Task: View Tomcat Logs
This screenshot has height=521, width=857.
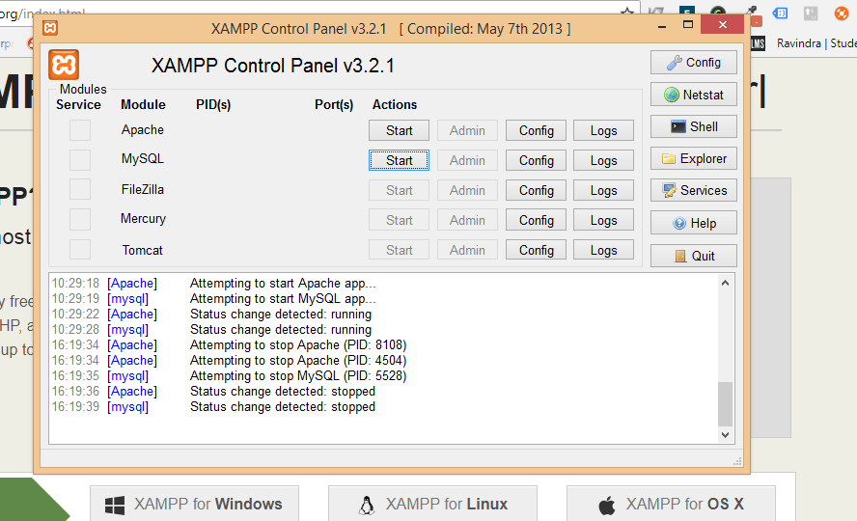Action: pos(603,250)
